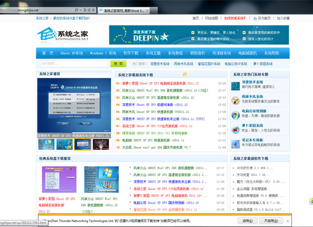This screenshot has width=313, height=227.
Task: Click the 加入收藏 top link
Action: (x=283, y=18)
